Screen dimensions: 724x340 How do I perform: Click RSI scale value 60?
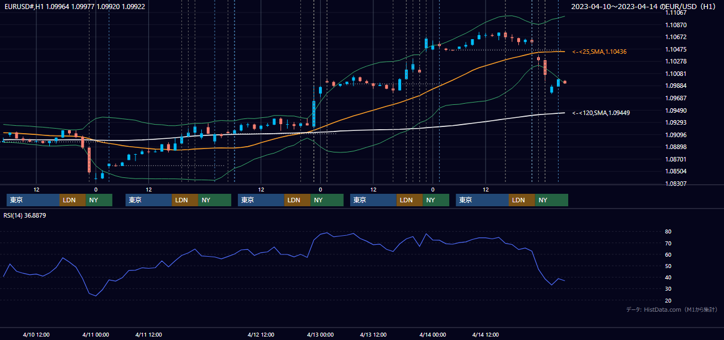coord(668,254)
